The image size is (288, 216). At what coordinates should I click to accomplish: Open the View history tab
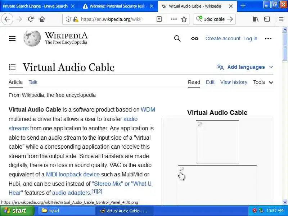(x=234, y=82)
